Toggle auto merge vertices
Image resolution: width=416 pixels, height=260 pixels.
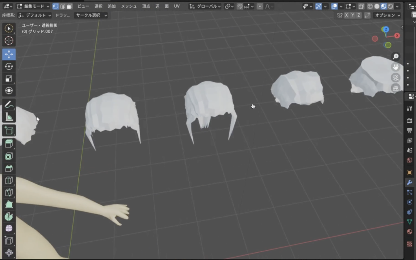pyautogui.click(x=367, y=15)
